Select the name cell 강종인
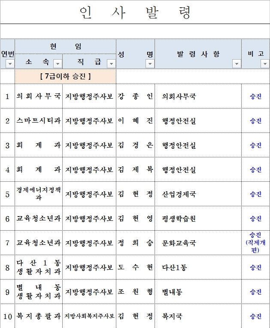Screen dimensions: 270x328 coord(135,96)
